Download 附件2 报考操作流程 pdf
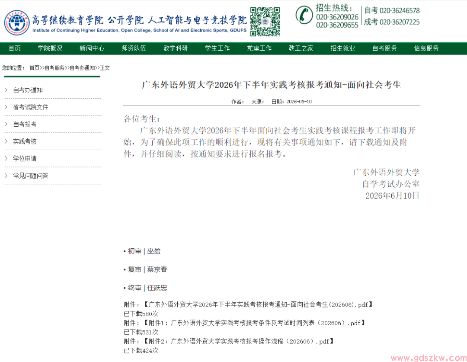The height and width of the screenshot is (362, 467). coord(238,341)
